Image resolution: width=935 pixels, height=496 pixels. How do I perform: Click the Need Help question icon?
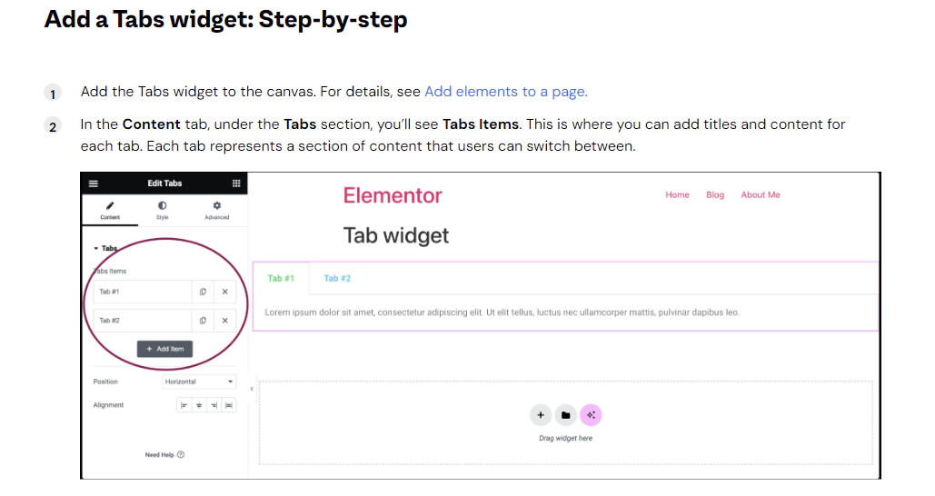181,454
